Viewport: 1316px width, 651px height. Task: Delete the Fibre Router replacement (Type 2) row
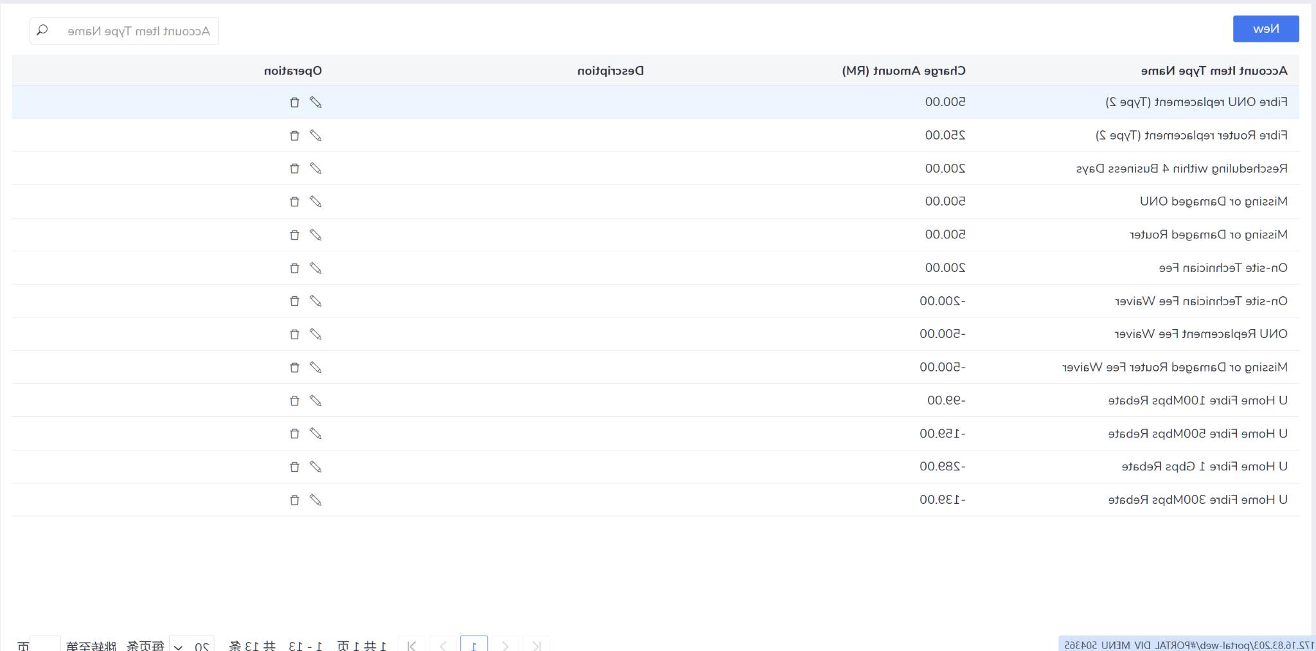(x=294, y=136)
